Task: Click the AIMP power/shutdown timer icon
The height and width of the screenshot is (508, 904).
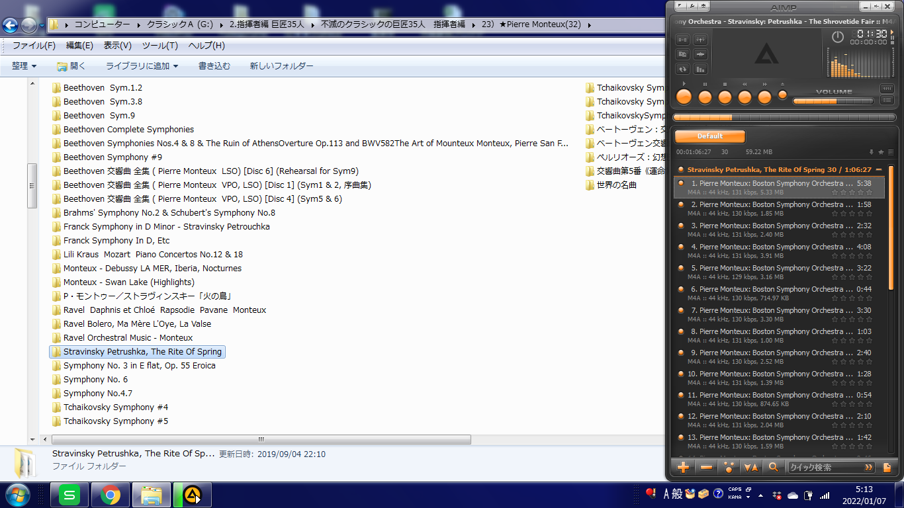Action: click(838, 37)
